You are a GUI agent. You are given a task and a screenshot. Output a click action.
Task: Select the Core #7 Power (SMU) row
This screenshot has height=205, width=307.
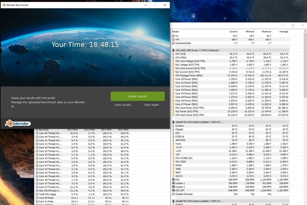[x=230, y=104]
